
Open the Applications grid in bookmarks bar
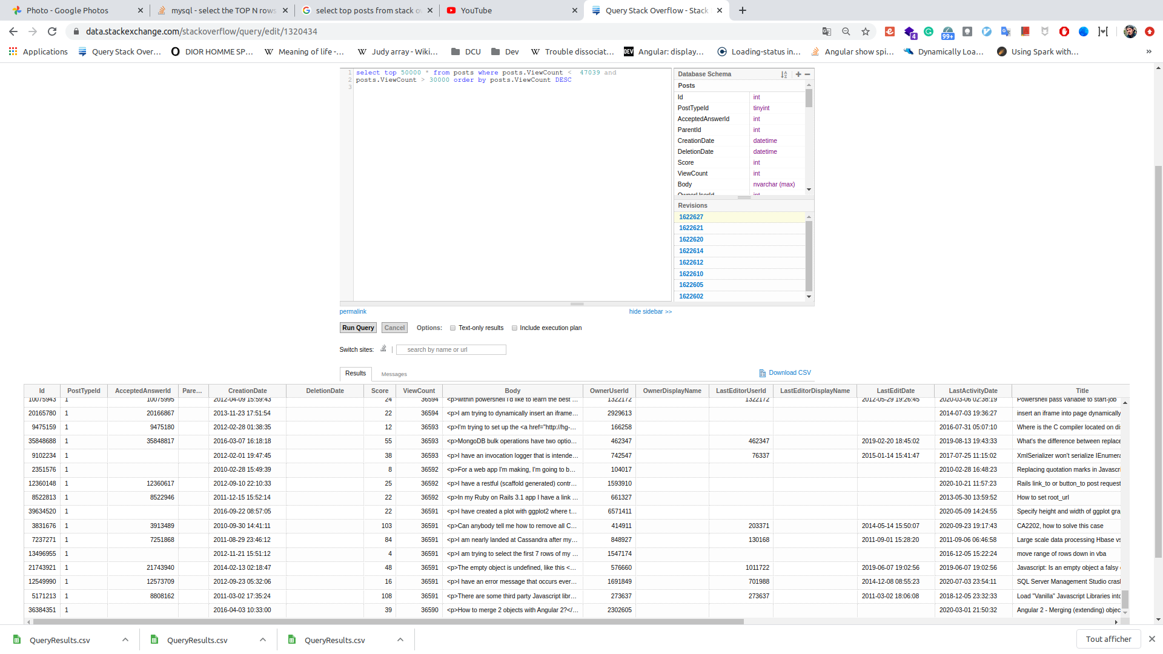13,51
